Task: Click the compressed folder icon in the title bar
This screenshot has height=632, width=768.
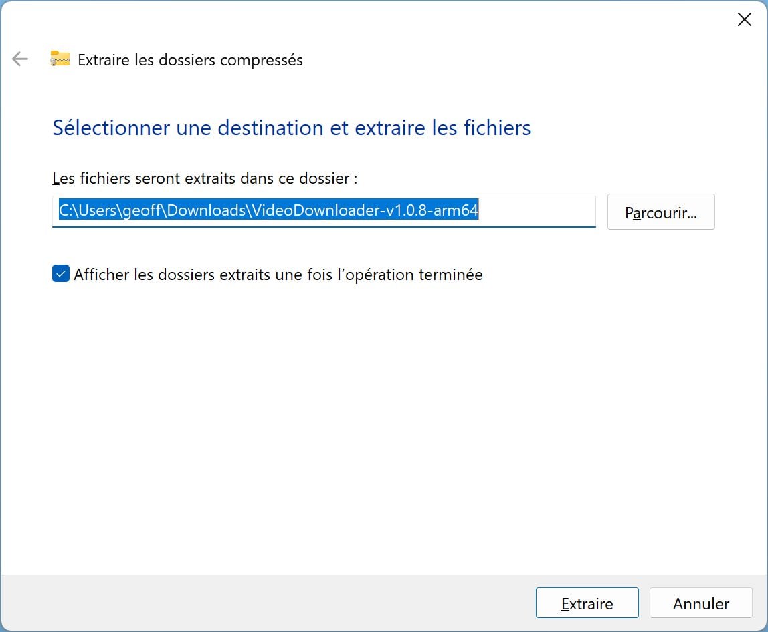Action: 60,59
